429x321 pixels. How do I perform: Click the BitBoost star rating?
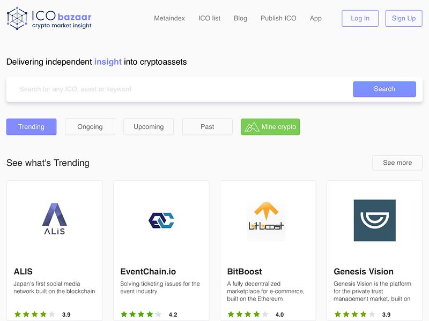(x=248, y=314)
